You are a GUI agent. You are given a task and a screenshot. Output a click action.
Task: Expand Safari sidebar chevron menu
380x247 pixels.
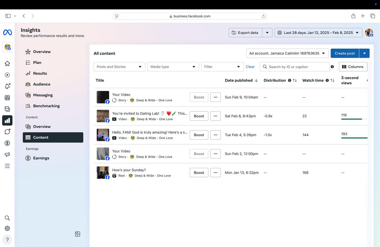pyautogui.click(x=15, y=16)
